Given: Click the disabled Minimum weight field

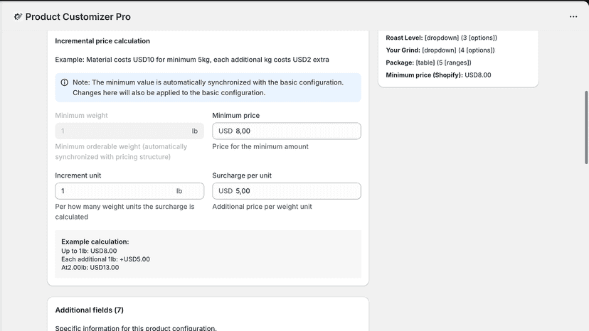Looking at the screenshot, I should click(129, 131).
